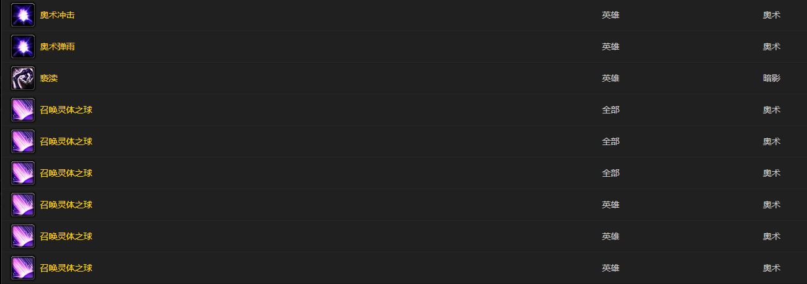Click icon of the last 全部-difficulty 召唤灵体之球 row

[23, 173]
